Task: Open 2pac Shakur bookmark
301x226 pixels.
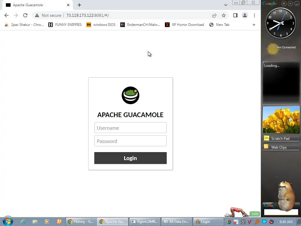Action: 24,25
